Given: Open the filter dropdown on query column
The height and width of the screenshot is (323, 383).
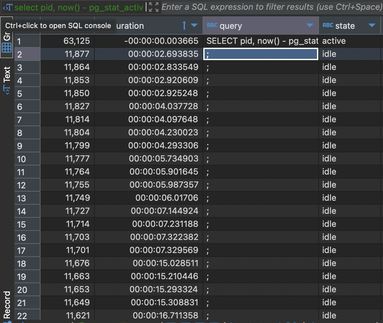Looking at the screenshot, I should coord(309,25).
